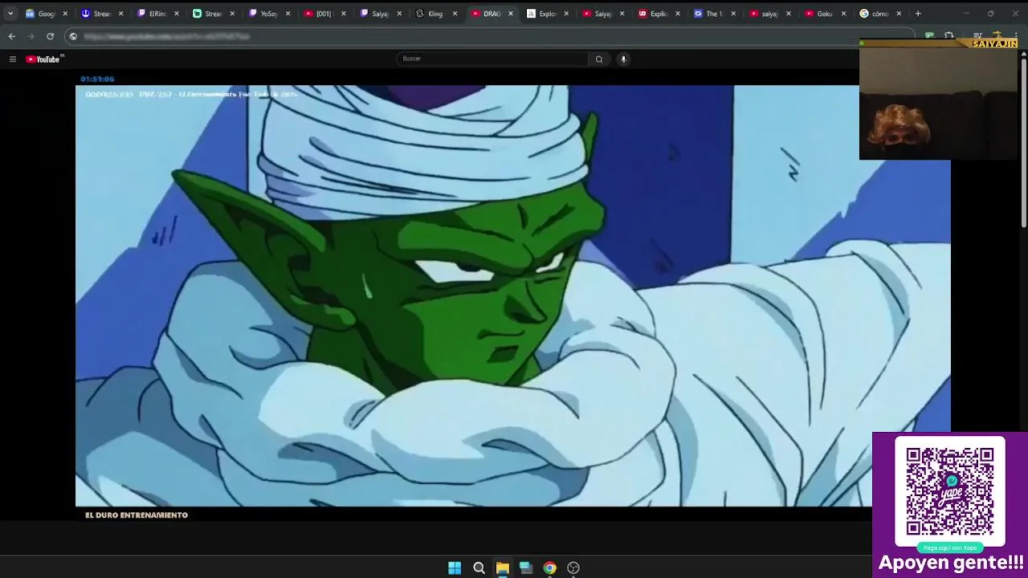The image size is (1028, 578).
Task: Close the Explic tab
Action: click(x=677, y=14)
